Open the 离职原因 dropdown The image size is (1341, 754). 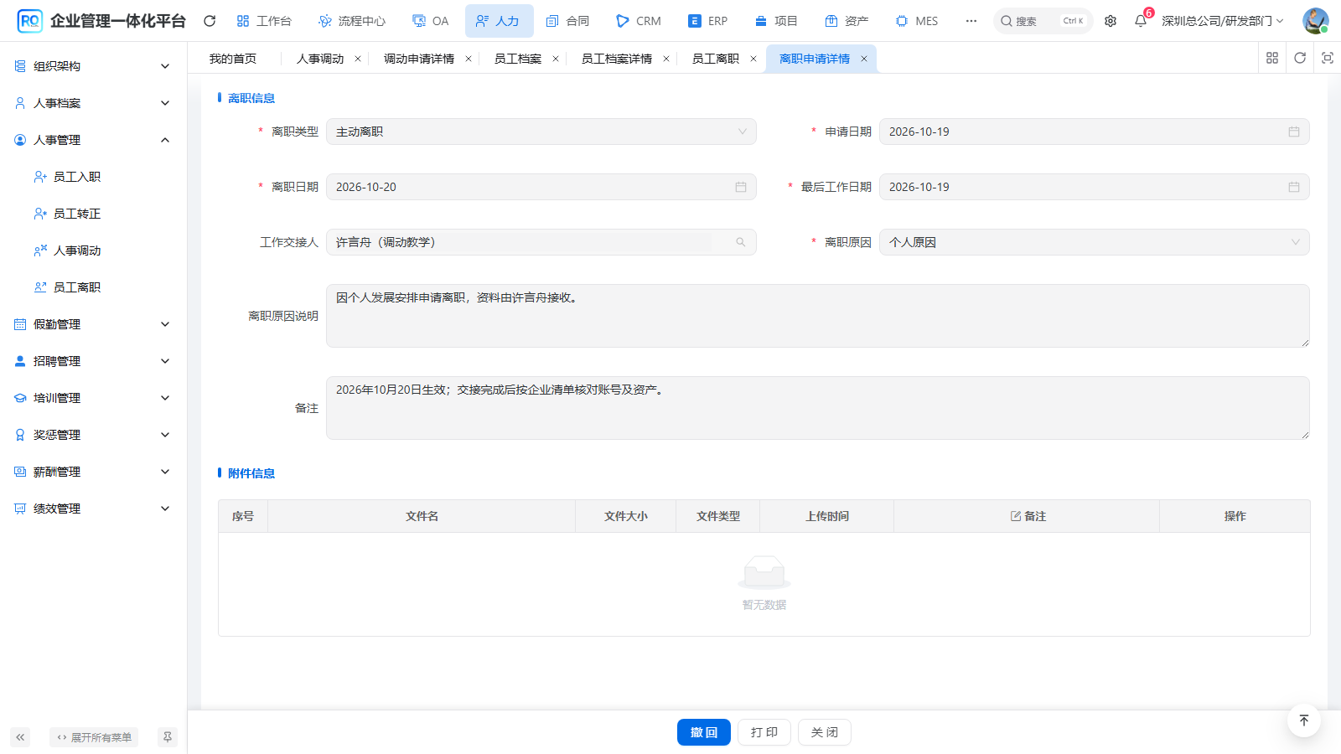click(1094, 242)
